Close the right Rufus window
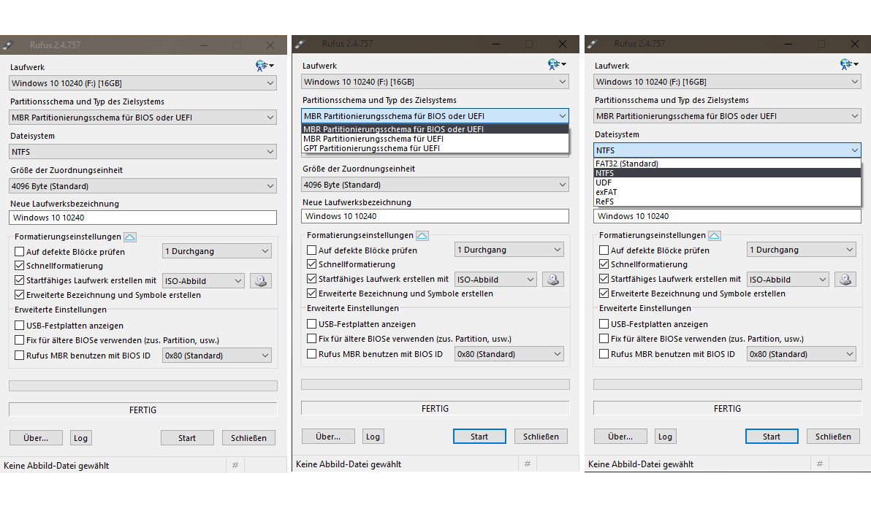This screenshot has width=871, height=522. (854, 44)
